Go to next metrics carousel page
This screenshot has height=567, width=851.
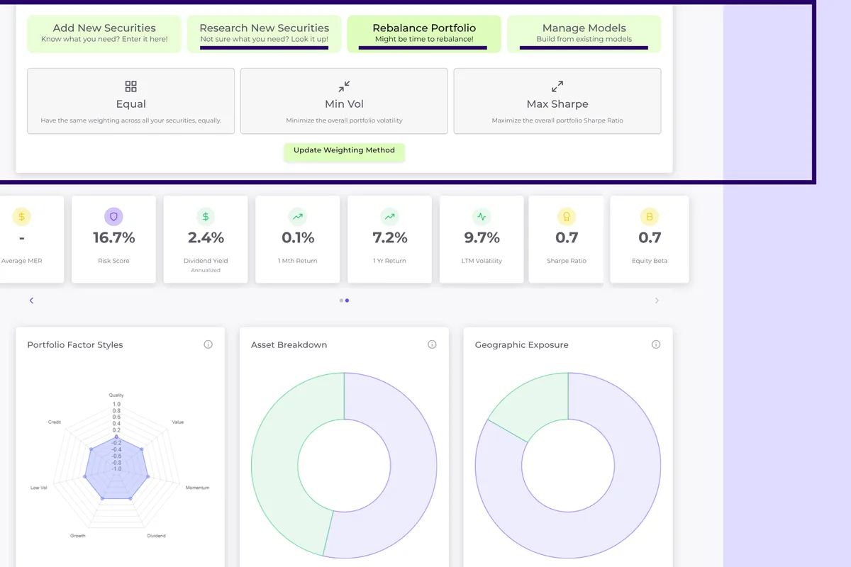pos(657,301)
